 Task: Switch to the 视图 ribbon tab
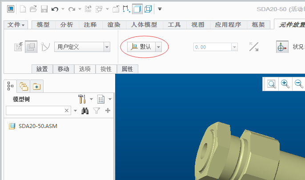pos(198,25)
